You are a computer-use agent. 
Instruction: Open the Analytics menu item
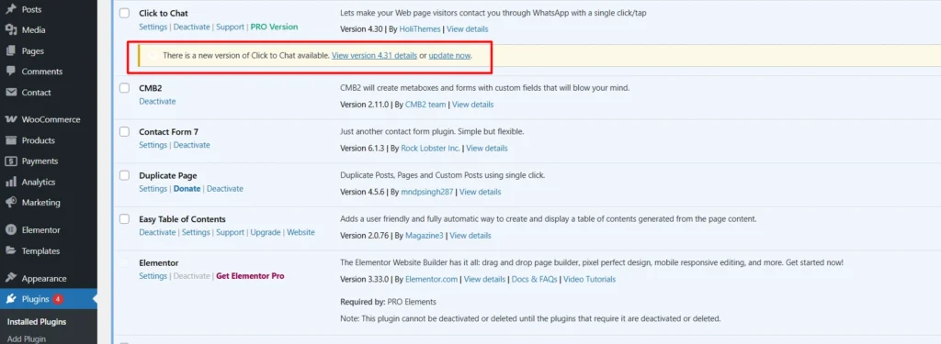(39, 183)
